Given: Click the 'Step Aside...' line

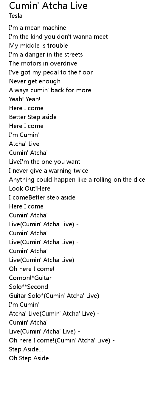Looking at the screenshot, I should [x=26, y=349].
